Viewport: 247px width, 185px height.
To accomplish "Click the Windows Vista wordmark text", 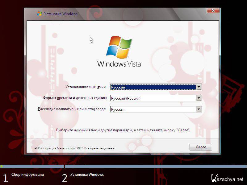I will [119, 64].
